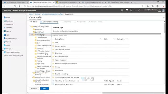Screen dimensions: 168x94
Task: Sort by Setting type column arrow
Action: (x=127, y=39)
